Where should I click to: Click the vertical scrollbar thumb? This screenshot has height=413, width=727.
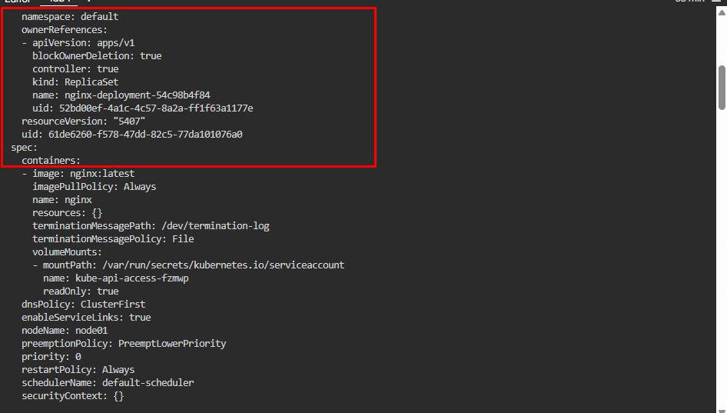pyautogui.click(x=722, y=88)
